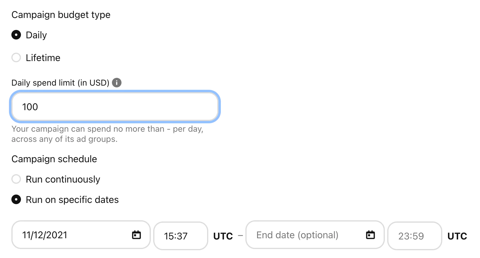Click the start time field showing 15:37
The height and width of the screenshot is (258, 480).
pos(180,236)
